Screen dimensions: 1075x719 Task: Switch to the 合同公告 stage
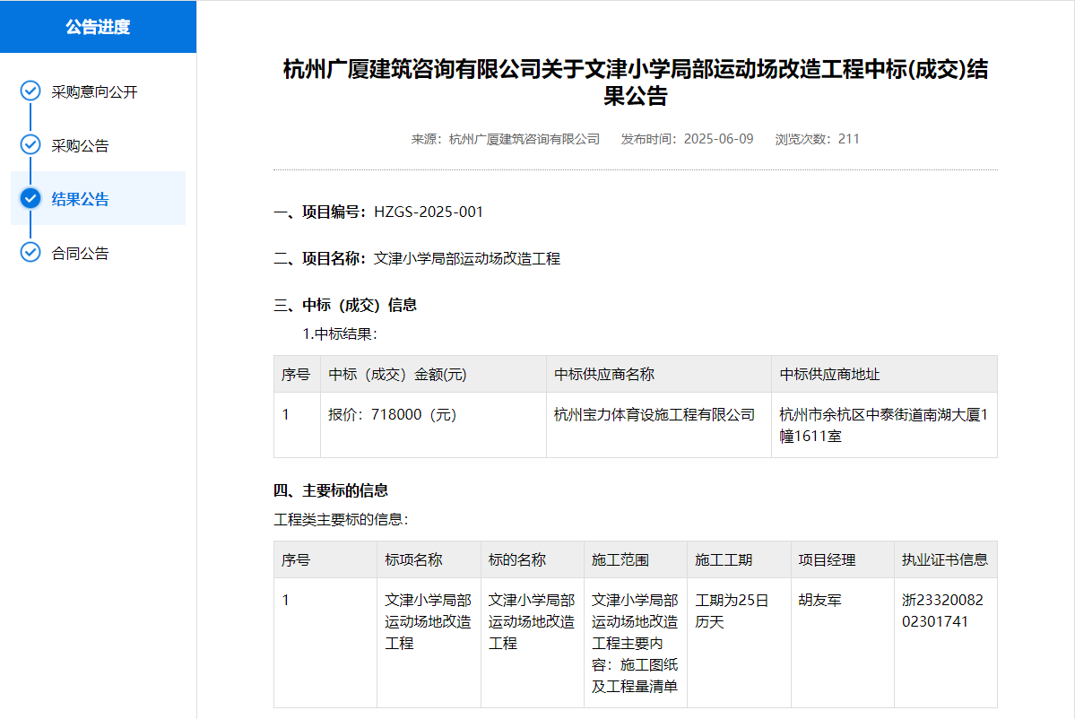80,254
